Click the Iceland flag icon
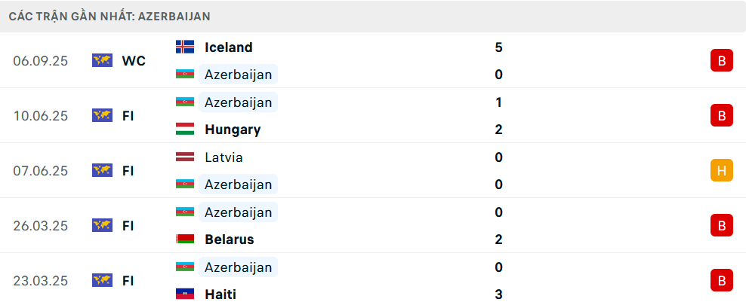Image resolution: width=746 pixels, height=305 pixels. tap(184, 47)
